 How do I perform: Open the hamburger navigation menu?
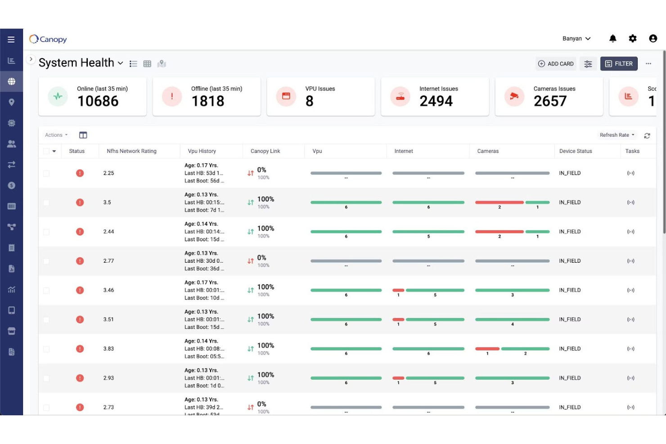coord(11,40)
